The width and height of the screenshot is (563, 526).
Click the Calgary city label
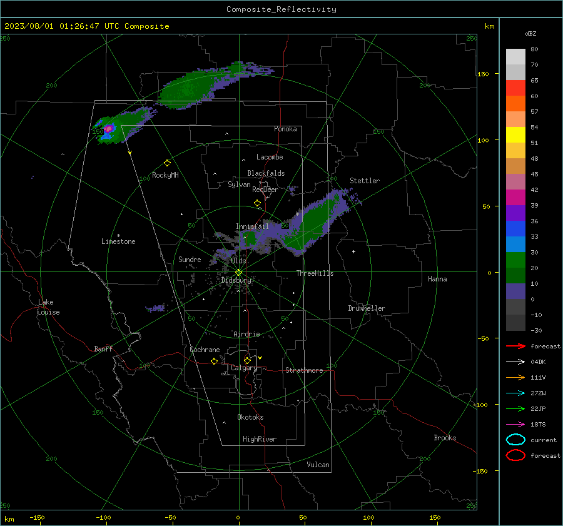(244, 368)
